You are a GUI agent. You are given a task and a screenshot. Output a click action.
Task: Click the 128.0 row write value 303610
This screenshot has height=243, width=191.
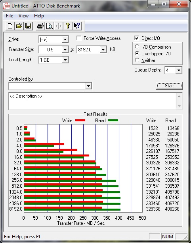(153, 175)
